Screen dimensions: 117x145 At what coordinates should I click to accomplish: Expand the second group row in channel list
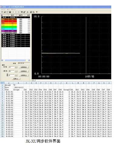[15, 35]
